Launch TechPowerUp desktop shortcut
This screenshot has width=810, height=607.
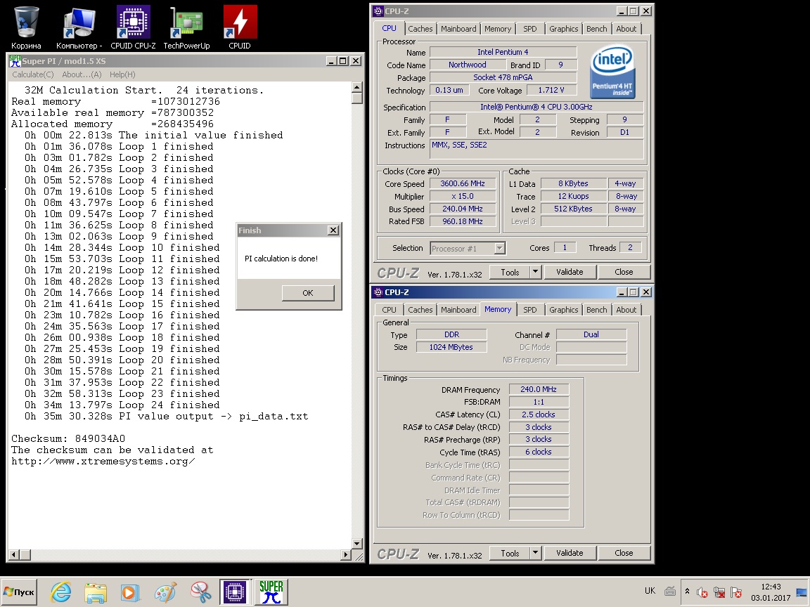point(186,27)
